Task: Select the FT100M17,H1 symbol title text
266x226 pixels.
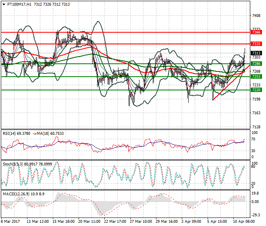Action: pyautogui.click(x=19, y=4)
